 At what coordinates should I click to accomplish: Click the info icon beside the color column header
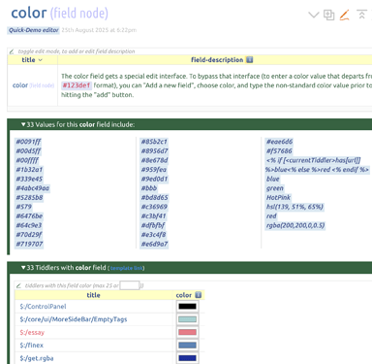click(199, 295)
